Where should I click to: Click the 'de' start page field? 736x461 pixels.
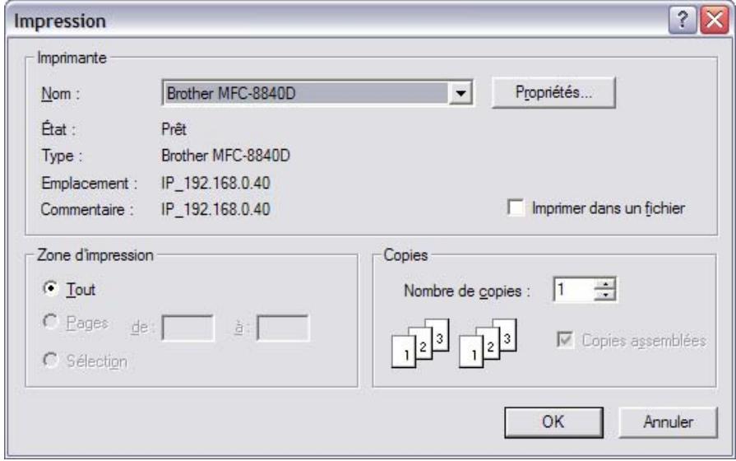click(187, 327)
